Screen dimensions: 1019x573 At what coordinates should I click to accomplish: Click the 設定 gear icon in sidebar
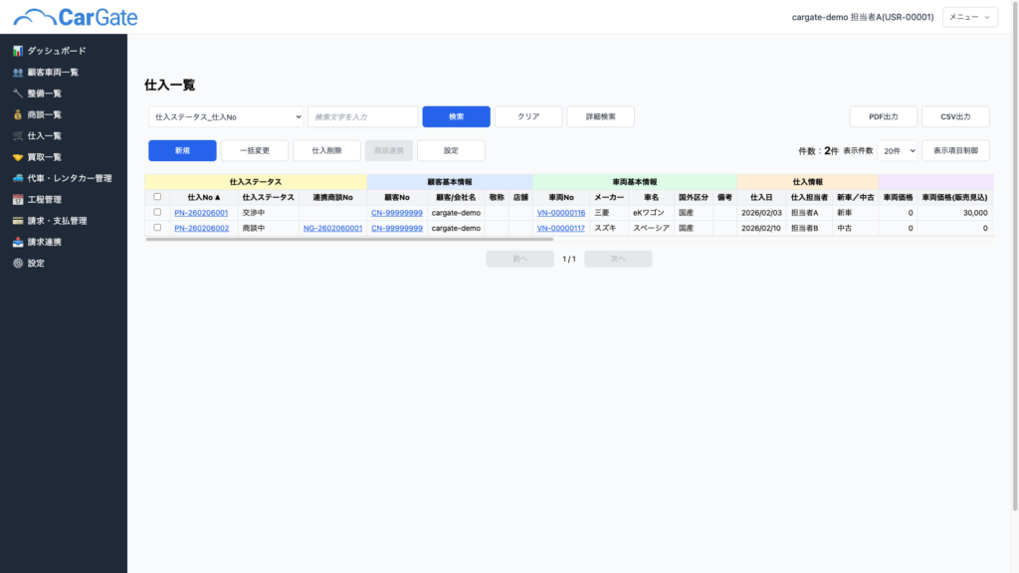coord(18,264)
